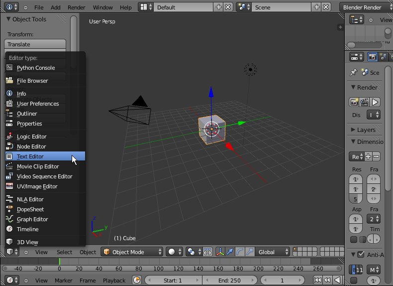393x286 pixels.
Task: Open the Help menu
Action: [125, 7]
